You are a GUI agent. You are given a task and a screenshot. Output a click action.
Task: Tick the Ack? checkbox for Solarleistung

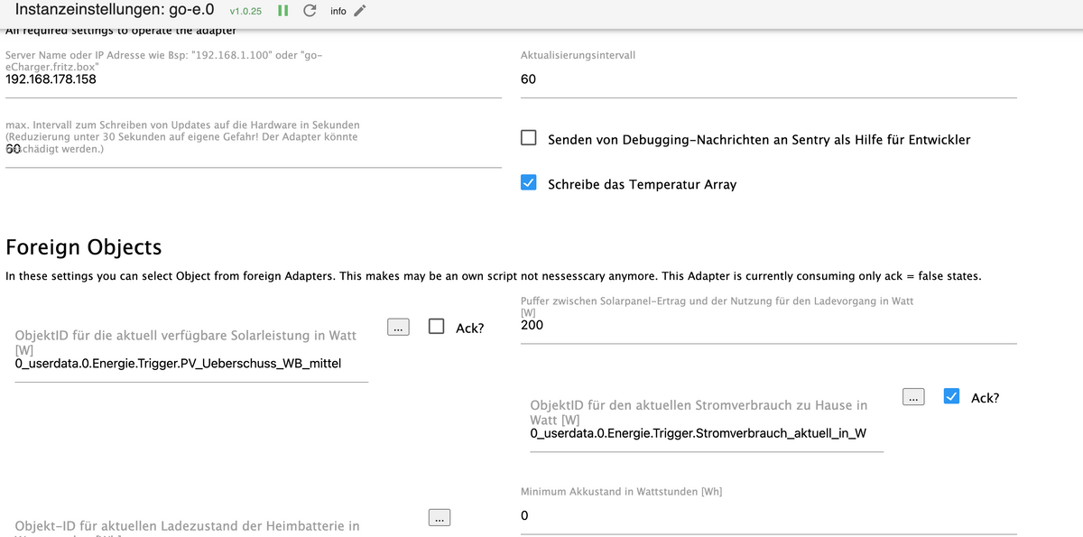point(437,327)
